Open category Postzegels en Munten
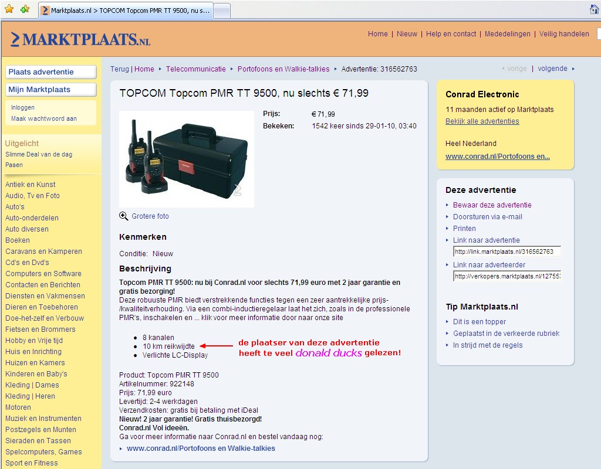This screenshot has width=601, height=469. [40, 429]
